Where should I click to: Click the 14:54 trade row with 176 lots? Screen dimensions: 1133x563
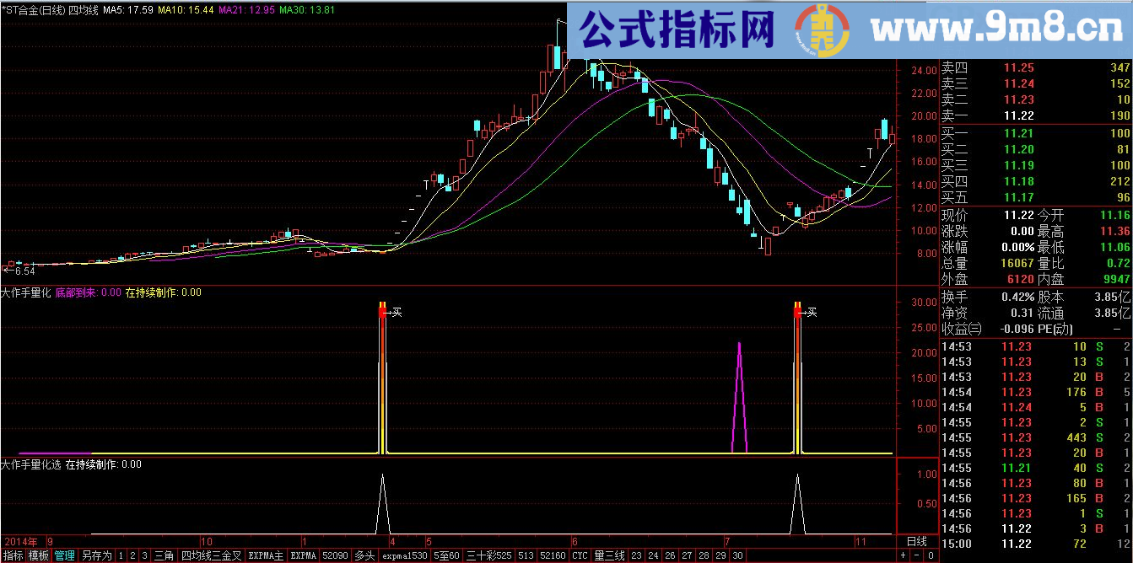click(1036, 392)
